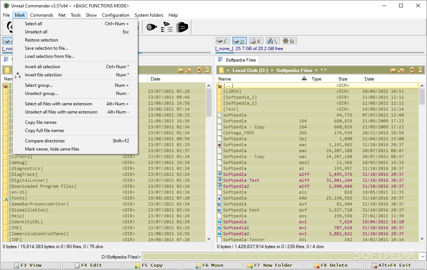Sort right panel by Size column
This screenshot has height=270, width=427.
[349, 79]
